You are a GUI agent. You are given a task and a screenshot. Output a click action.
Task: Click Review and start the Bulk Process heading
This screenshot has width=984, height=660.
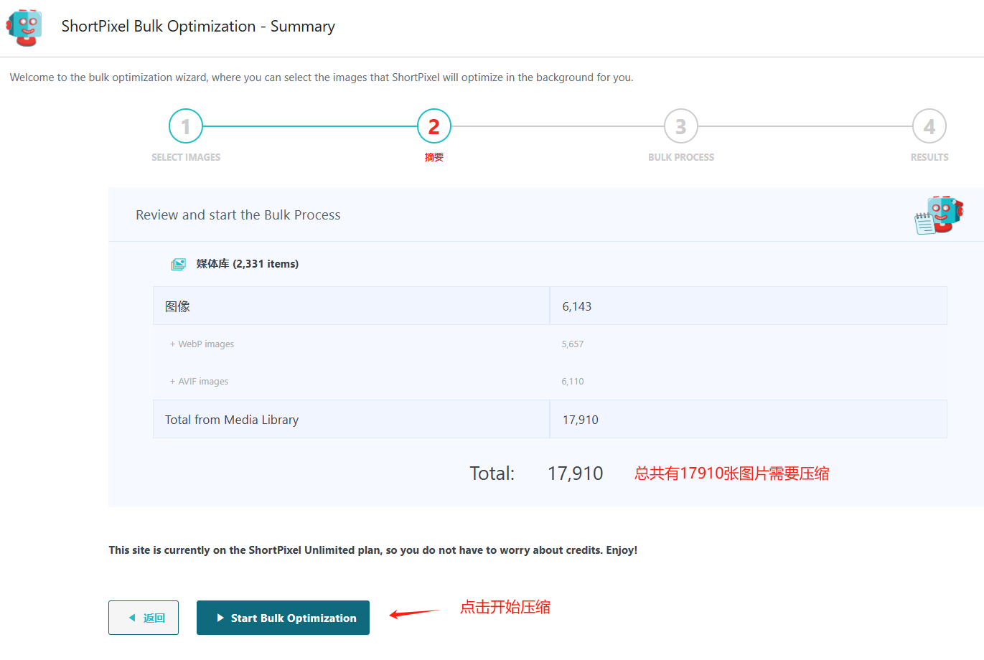(x=238, y=214)
